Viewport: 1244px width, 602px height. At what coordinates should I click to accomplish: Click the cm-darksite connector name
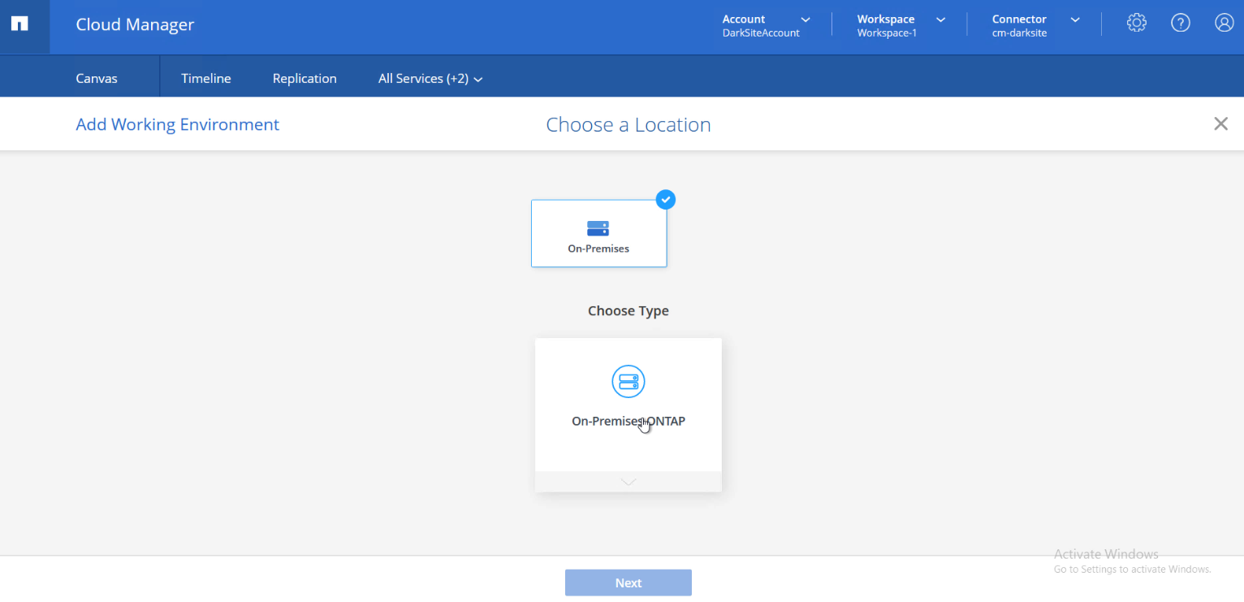1019,33
